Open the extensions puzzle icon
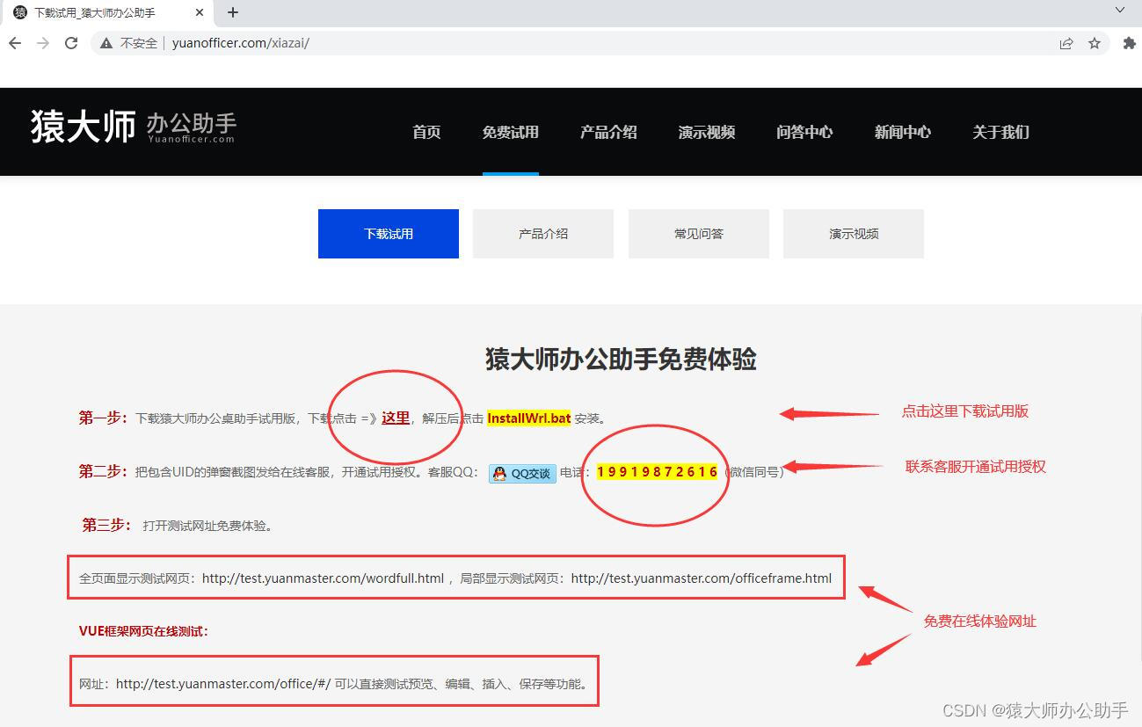Screen dimensions: 1142x727 coord(1130,43)
